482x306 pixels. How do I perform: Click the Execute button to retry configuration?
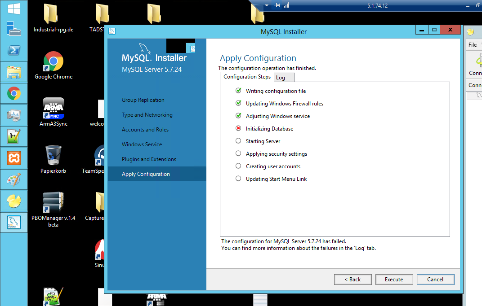tap(394, 280)
